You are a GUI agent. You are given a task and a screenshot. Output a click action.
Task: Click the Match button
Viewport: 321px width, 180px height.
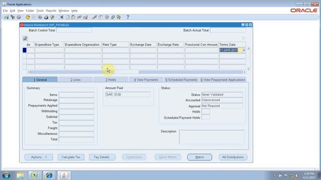click(200, 157)
